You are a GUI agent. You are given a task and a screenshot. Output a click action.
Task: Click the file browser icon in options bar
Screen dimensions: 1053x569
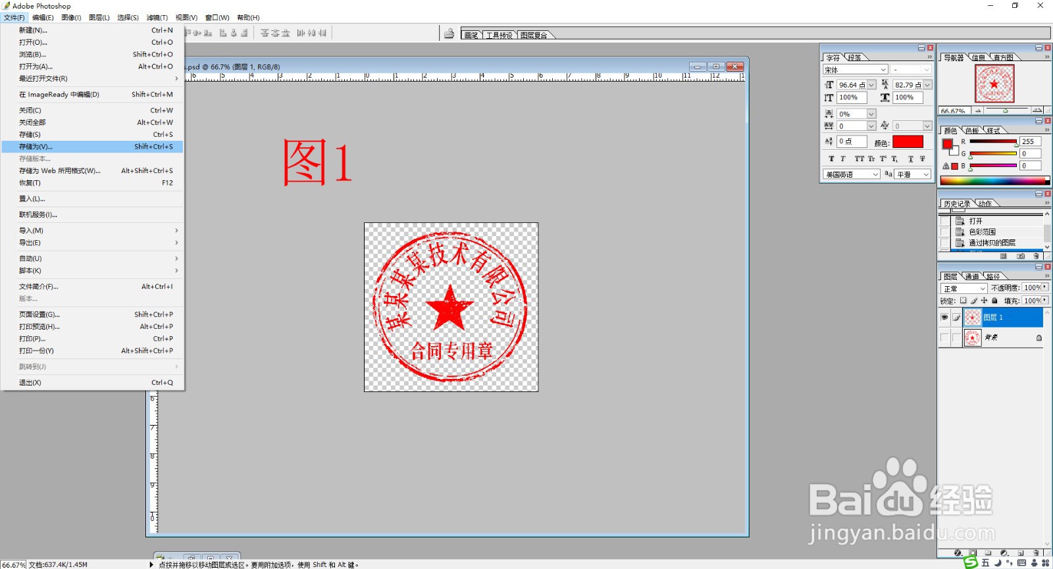pyautogui.click(x=449, y=34)
